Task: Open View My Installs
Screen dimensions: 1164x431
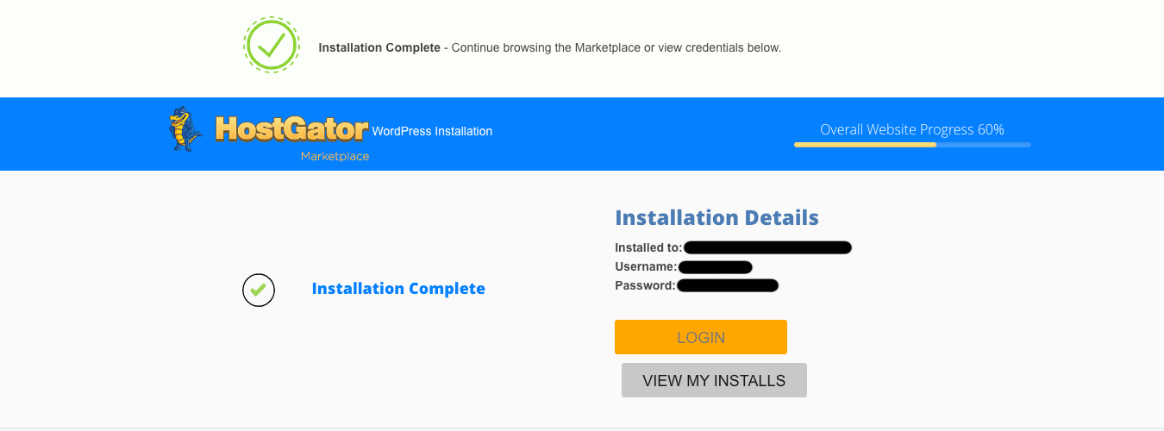Action: coord(714,380)
